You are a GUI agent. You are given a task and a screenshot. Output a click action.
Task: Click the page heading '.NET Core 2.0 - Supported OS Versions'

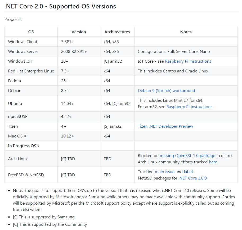[60, 6]
